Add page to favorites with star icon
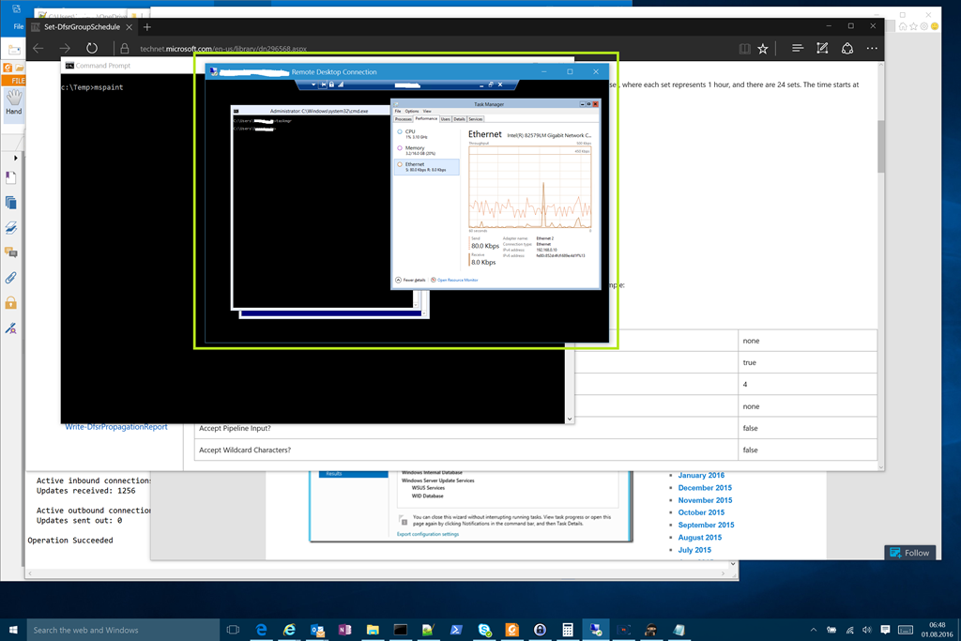The image size is (961, 641). [x=763, y=48]
